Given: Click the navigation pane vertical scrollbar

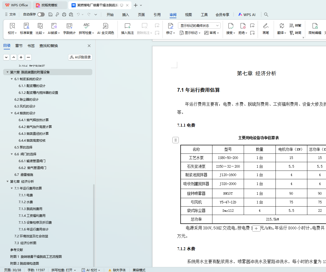Looking at the screenshot, I should click(94, 225).
